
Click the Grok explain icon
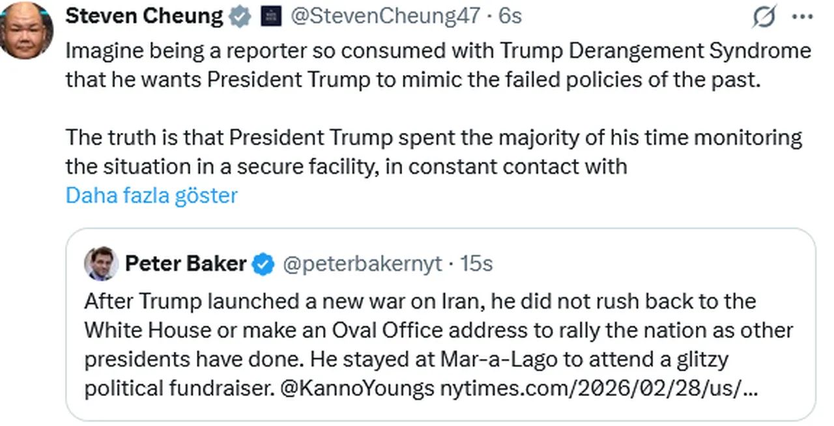pos(764,18)
